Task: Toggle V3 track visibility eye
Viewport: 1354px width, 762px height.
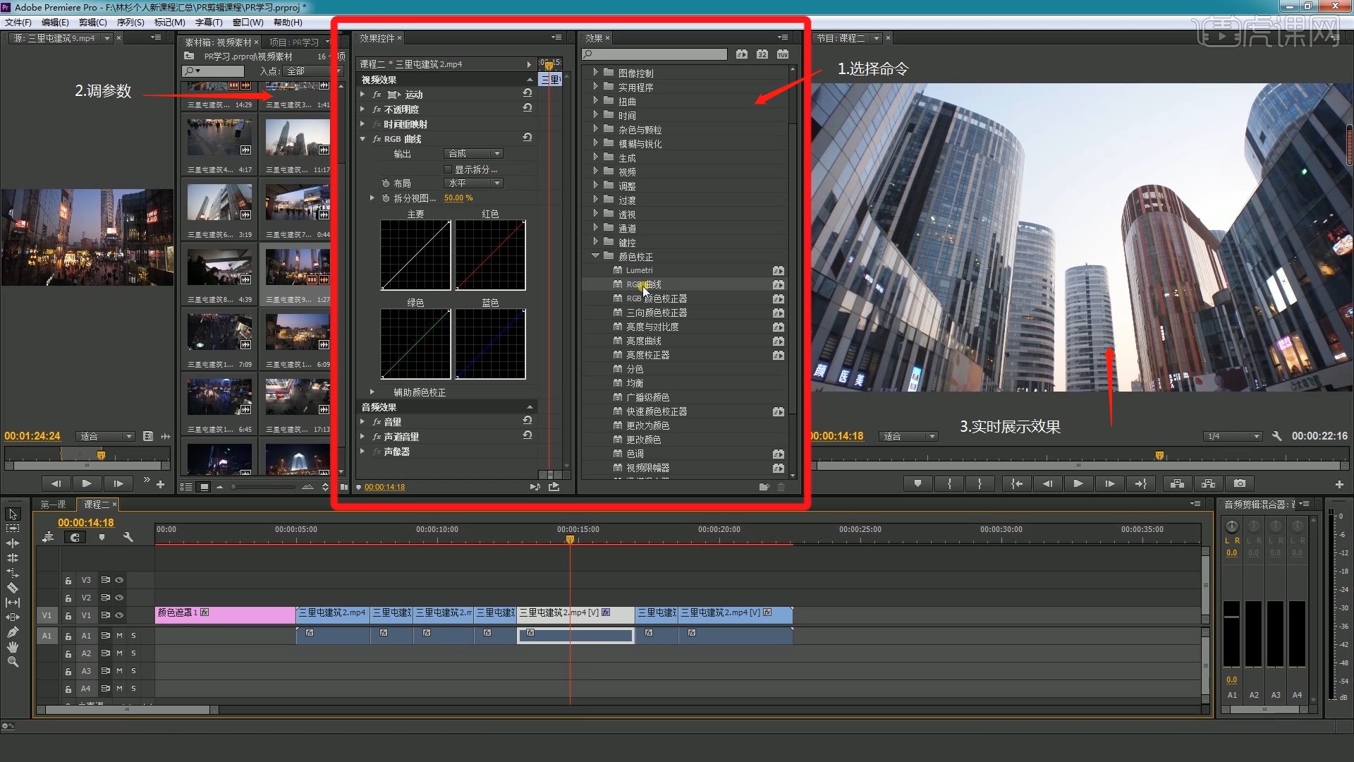Action: coord(119,580)
